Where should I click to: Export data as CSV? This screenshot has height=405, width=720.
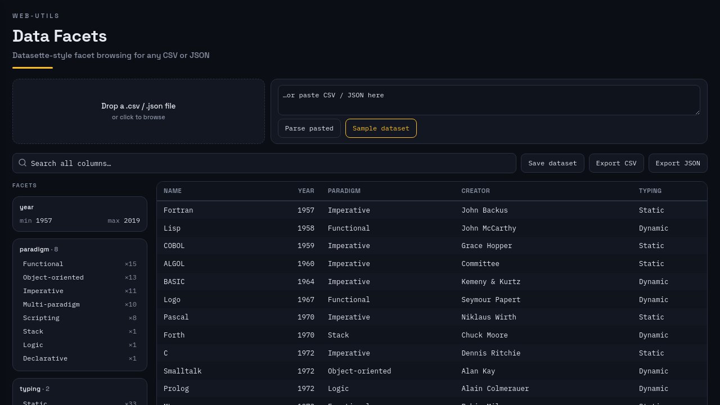click(x=616, y=163)
